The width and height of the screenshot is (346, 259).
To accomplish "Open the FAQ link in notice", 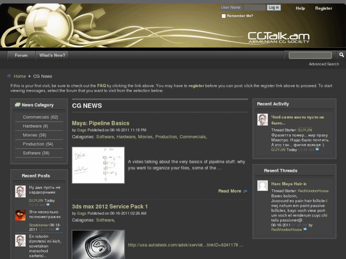I will pyautogui.click(x=101, y=86).
